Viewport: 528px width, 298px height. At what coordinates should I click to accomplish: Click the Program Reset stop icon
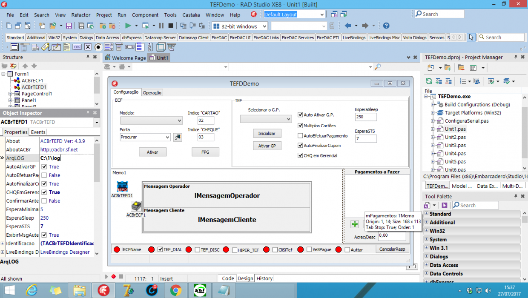(171, 26)
